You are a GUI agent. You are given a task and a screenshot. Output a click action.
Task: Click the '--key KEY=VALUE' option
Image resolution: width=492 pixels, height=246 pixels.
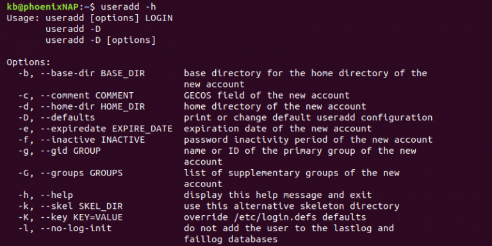[x=81, y=217]
